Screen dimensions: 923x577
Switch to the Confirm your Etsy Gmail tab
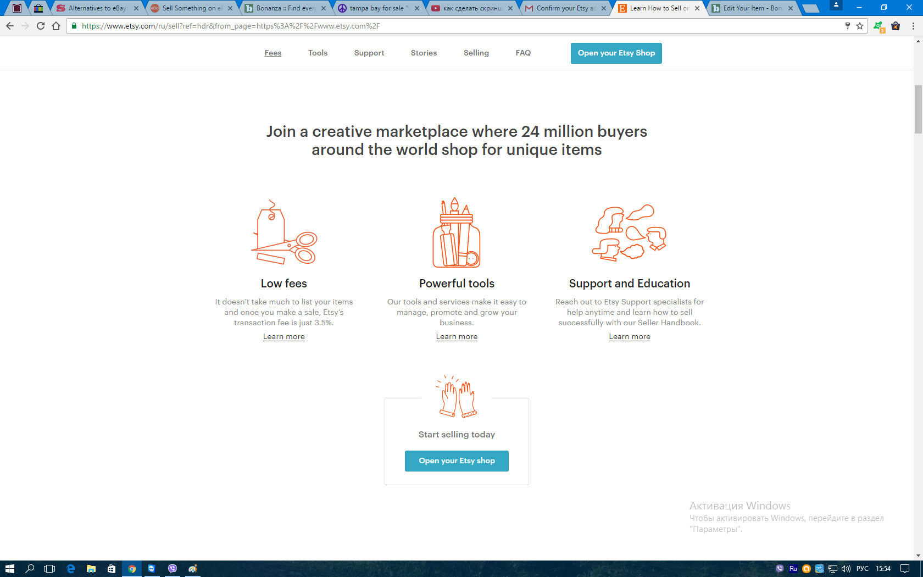[565, 8]
